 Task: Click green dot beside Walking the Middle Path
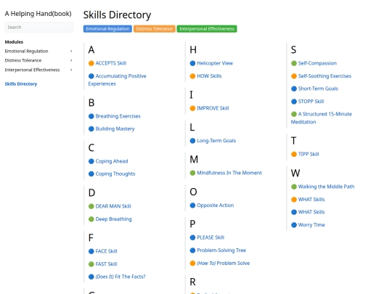(294, 187)
